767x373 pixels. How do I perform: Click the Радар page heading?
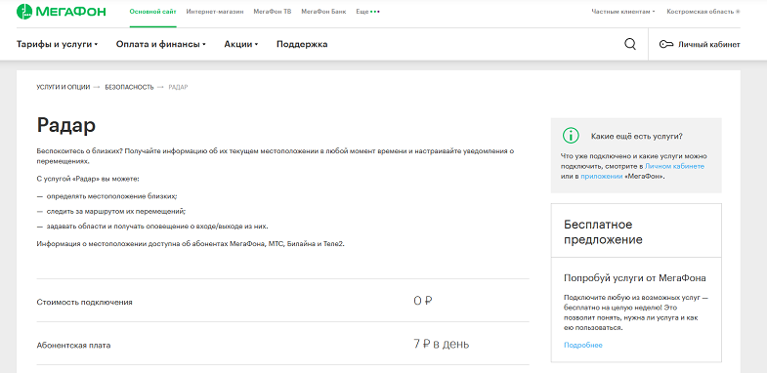point(66,126)
